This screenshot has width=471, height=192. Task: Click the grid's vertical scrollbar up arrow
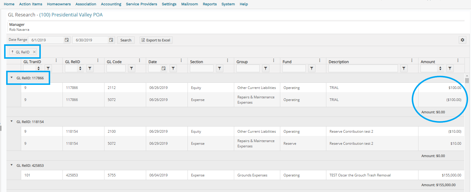467,76
